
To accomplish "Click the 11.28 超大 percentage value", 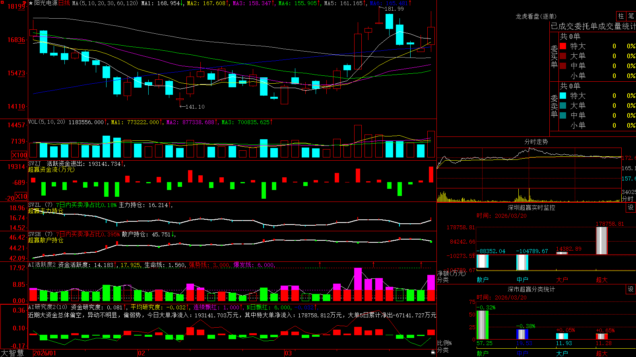I will [604, 343].
